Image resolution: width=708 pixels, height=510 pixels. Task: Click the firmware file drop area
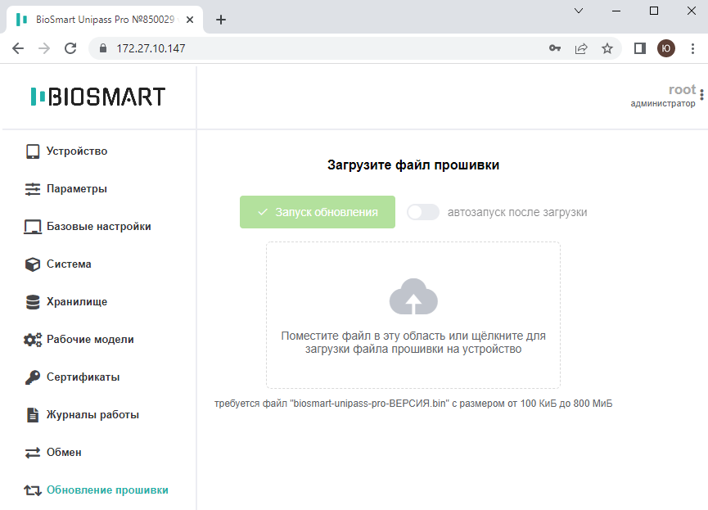pyautogui.click(x=413, y=315)
